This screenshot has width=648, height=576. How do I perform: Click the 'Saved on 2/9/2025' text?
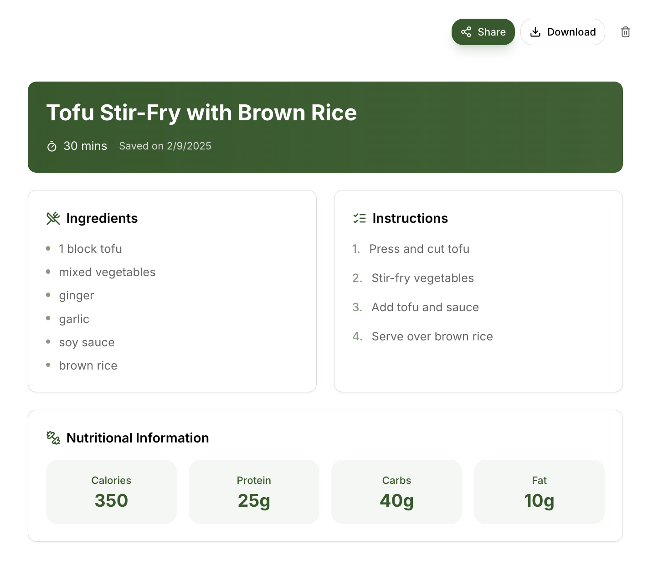tap(165, 146)
